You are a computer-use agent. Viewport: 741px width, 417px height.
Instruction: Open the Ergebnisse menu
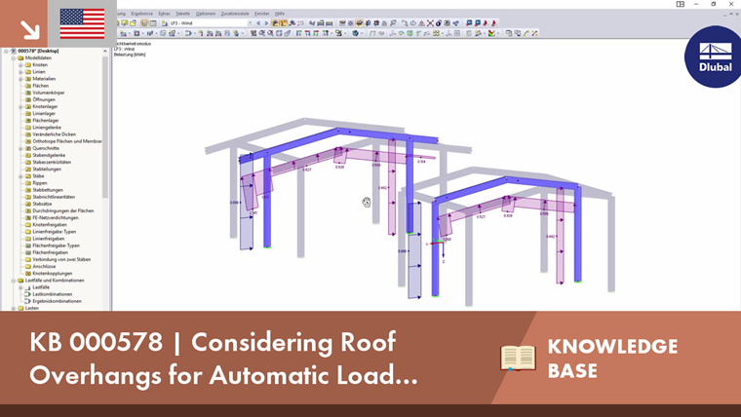141,14
